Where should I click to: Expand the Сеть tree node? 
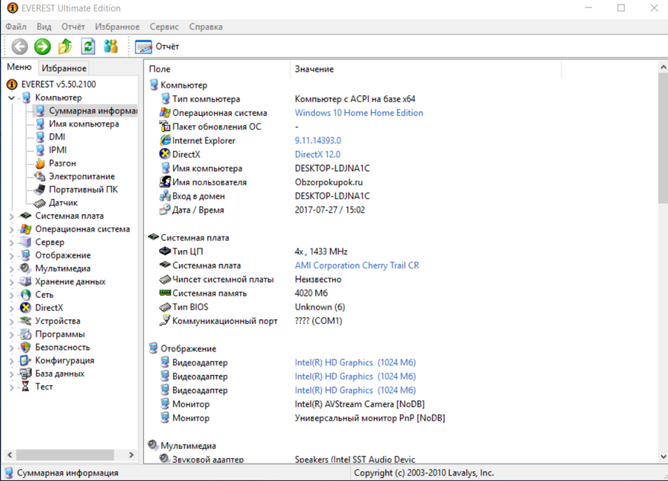pyautogui.click(x=11, y=295)
